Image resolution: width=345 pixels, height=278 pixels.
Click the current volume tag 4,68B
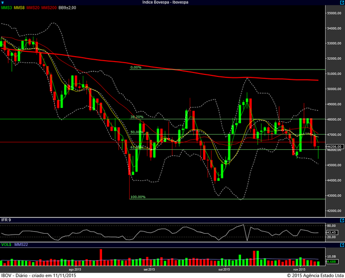pyautogui.click(x=331, y=262)
